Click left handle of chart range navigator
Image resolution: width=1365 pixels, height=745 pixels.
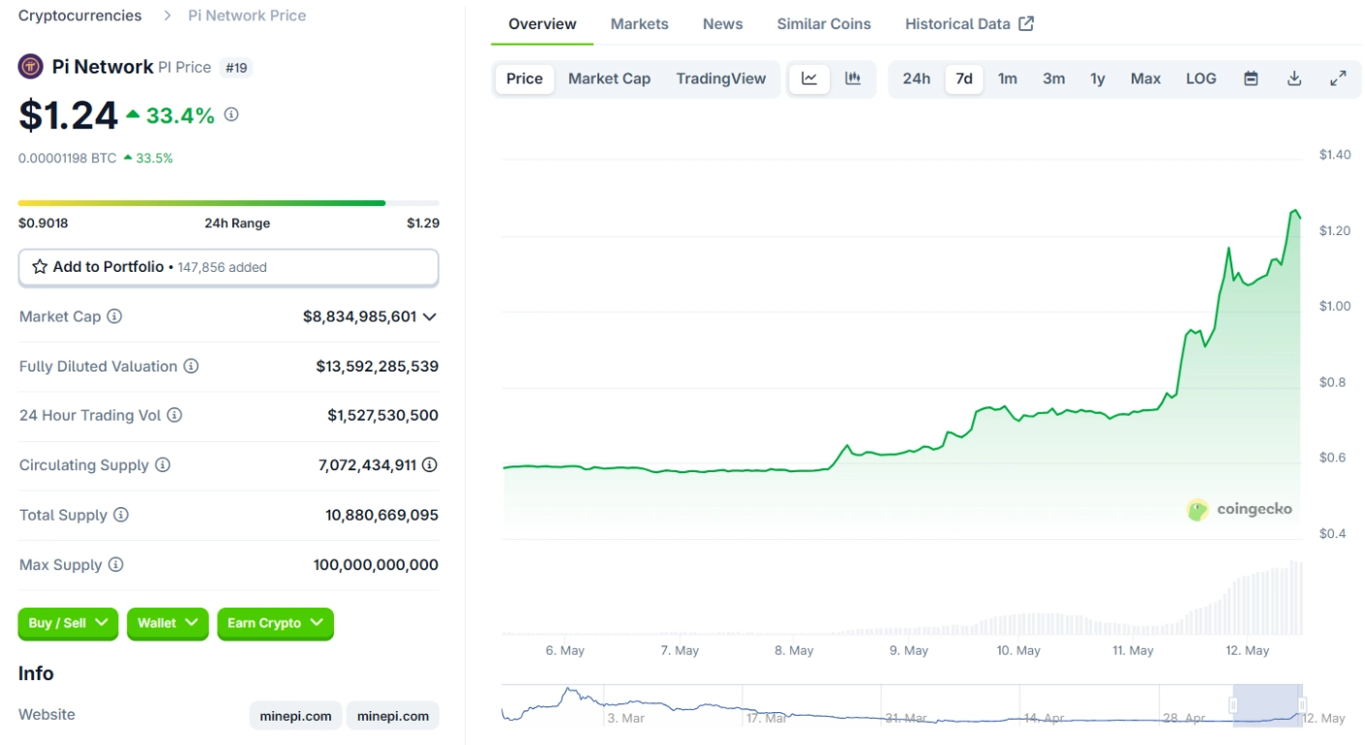1233,704
